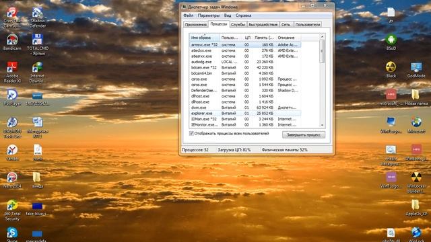Switch to the Сеть tab
The height and width of the screenshot is (242, 431).
point(286,25)
